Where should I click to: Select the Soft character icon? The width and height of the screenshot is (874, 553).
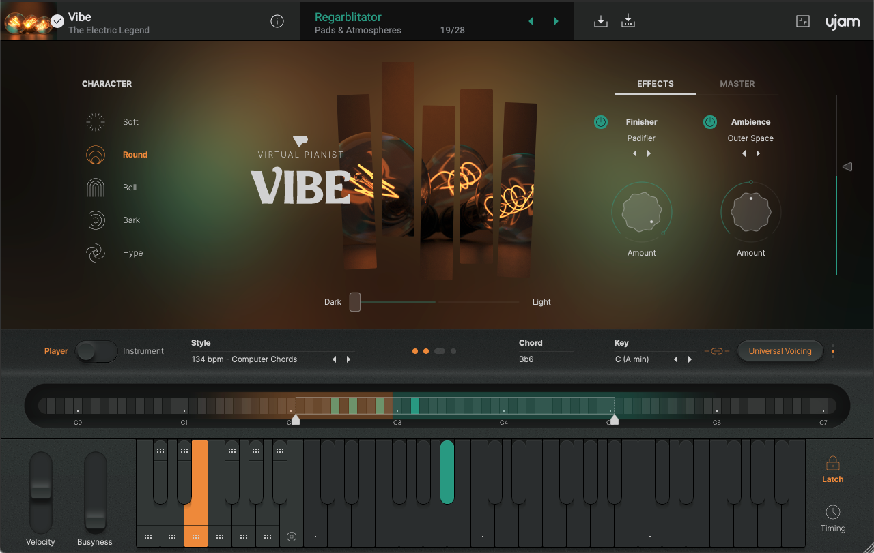[x=96, y=122]
